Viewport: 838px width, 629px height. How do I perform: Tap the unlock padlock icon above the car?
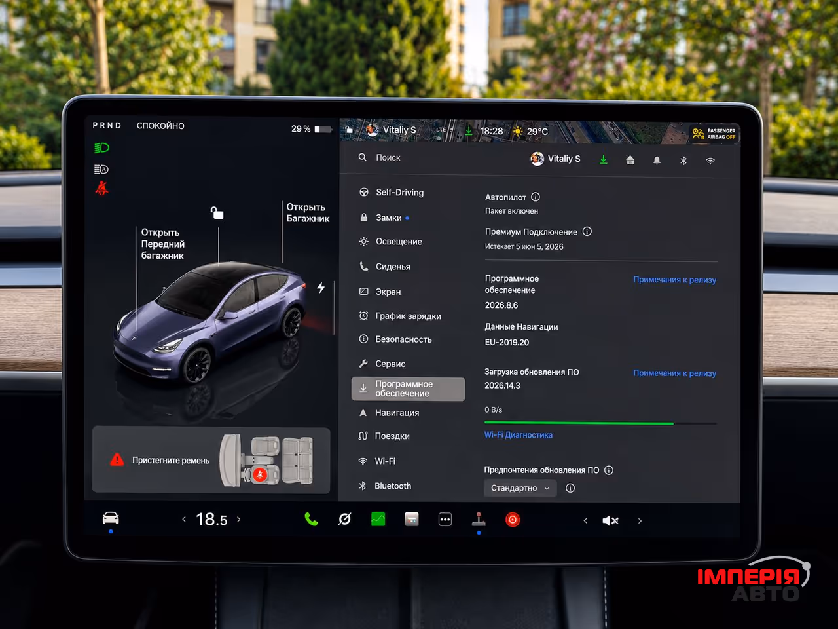point(217,213)
